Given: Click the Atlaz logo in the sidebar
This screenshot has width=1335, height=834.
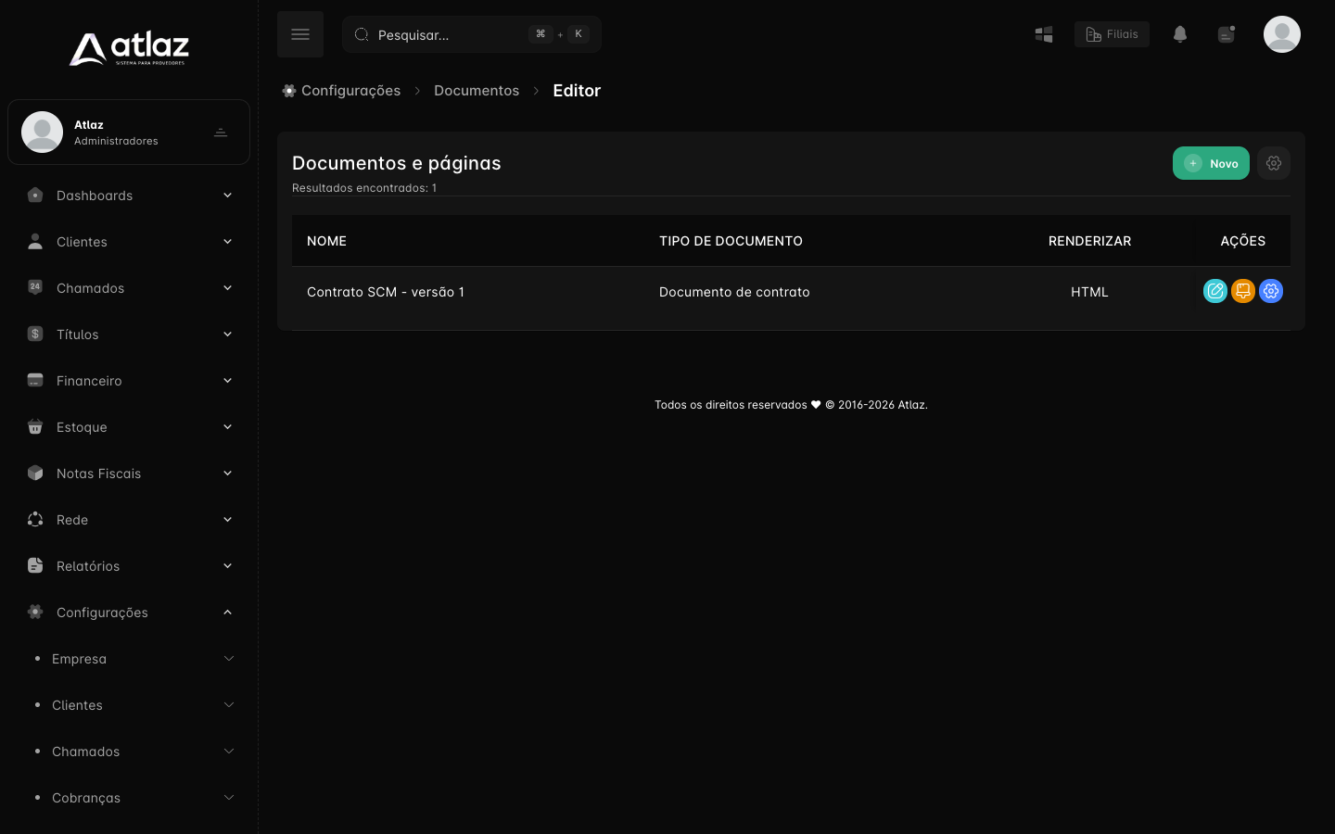Looking at the screenshot, I should pos(129,49).
